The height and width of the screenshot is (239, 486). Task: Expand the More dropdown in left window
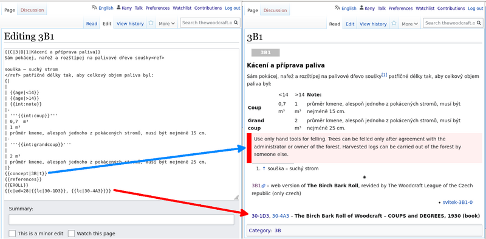(x=166, y=24)
